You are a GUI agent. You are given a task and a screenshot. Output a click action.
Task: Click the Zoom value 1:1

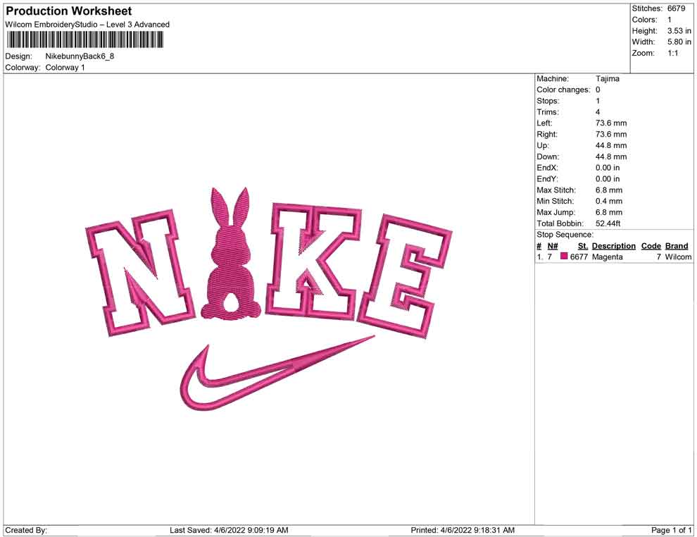point(672,53)
